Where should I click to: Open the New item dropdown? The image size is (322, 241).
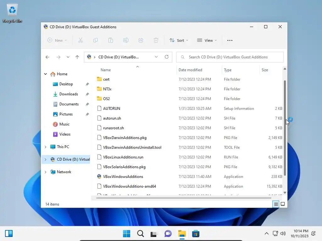tap(57, 40)
